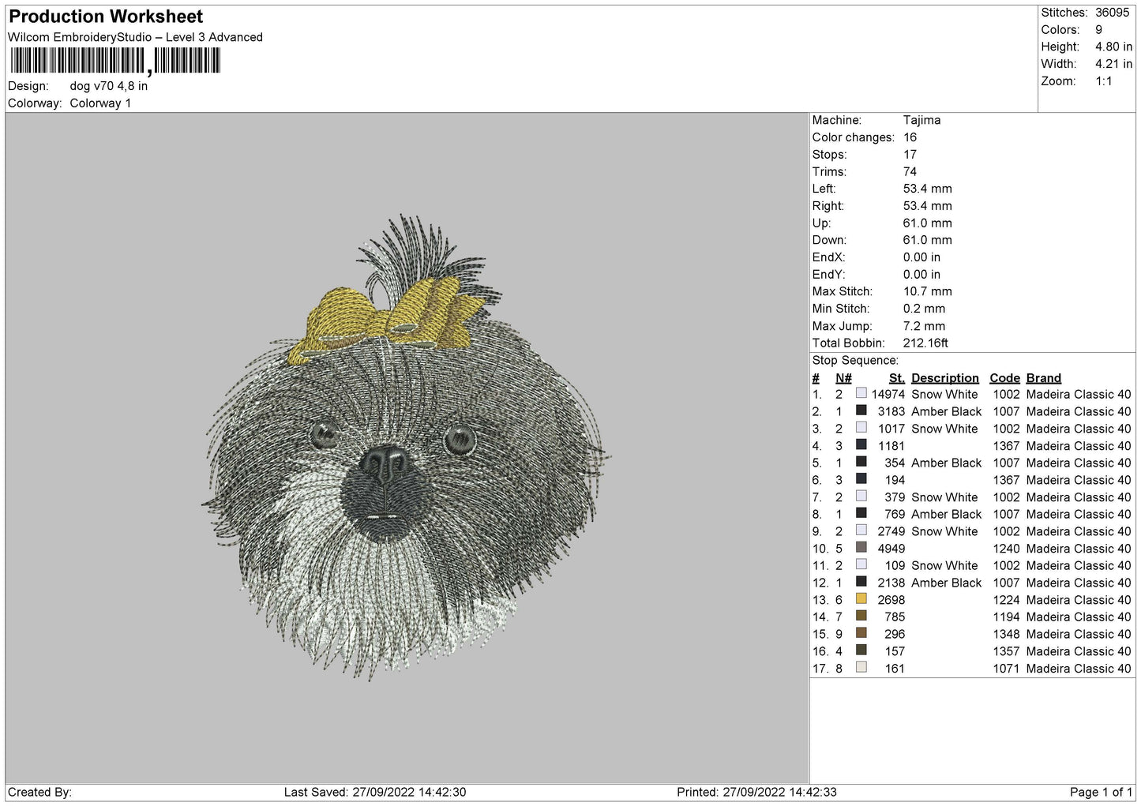The height and width of the screenshot is (806, 1141).
Task: Click the N# column header
Action: pyautogui.click(x=843, y=378)
